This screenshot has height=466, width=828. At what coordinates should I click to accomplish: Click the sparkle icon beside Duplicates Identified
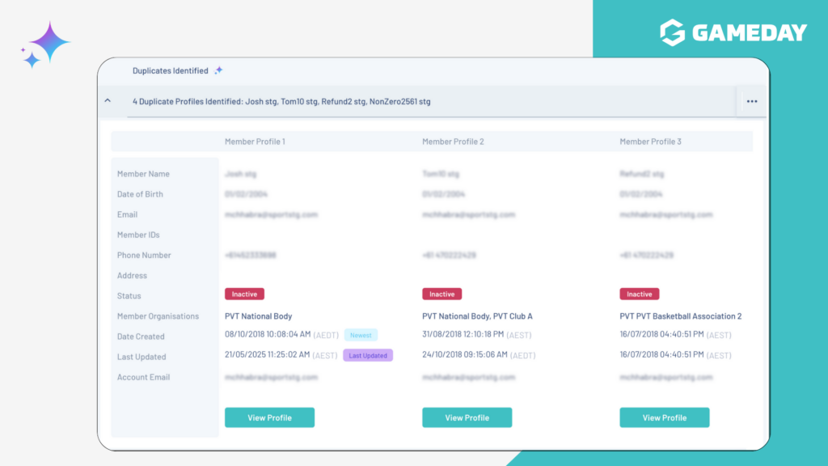[218, 70]
